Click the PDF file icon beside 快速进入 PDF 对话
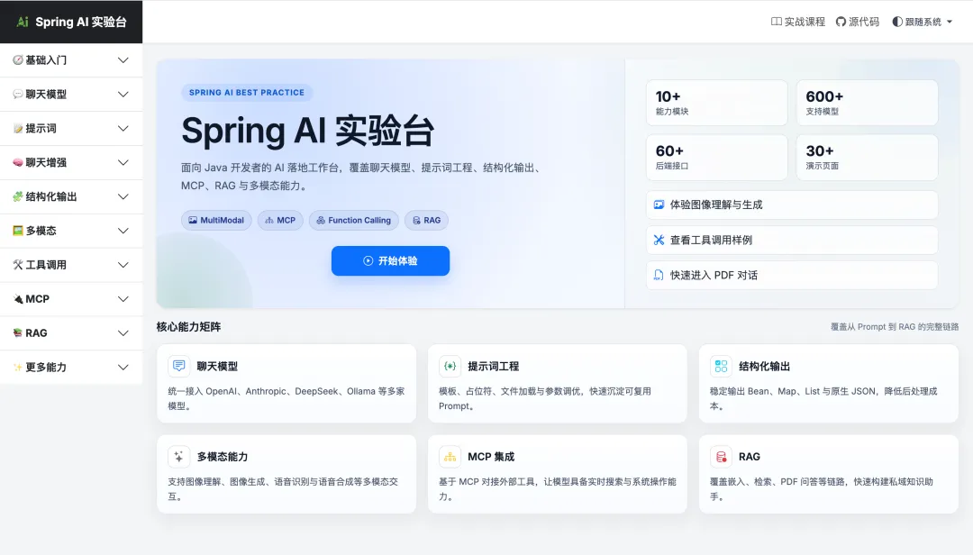The image size is (973, 555). tap(659, 275)
